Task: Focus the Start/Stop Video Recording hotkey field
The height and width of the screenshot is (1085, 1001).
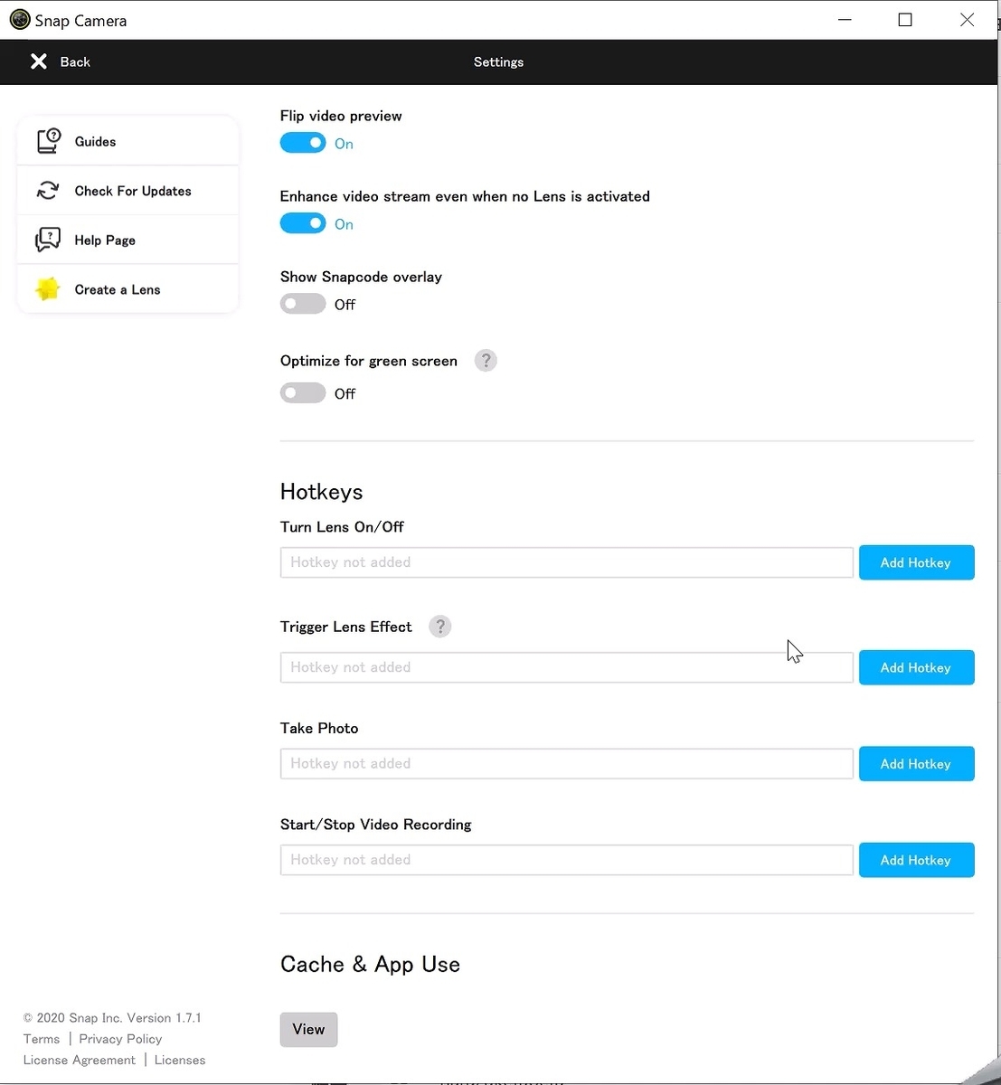Action: [x=567, y=860]
